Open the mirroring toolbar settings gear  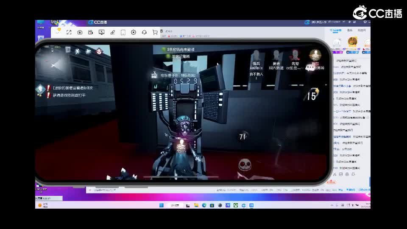pos(134,32)
